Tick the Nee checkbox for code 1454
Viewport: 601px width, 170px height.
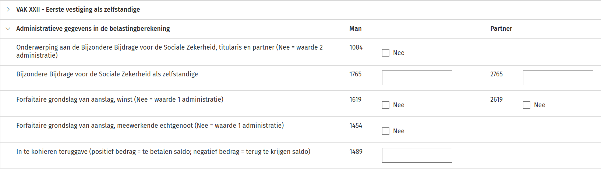click(386, 131)
